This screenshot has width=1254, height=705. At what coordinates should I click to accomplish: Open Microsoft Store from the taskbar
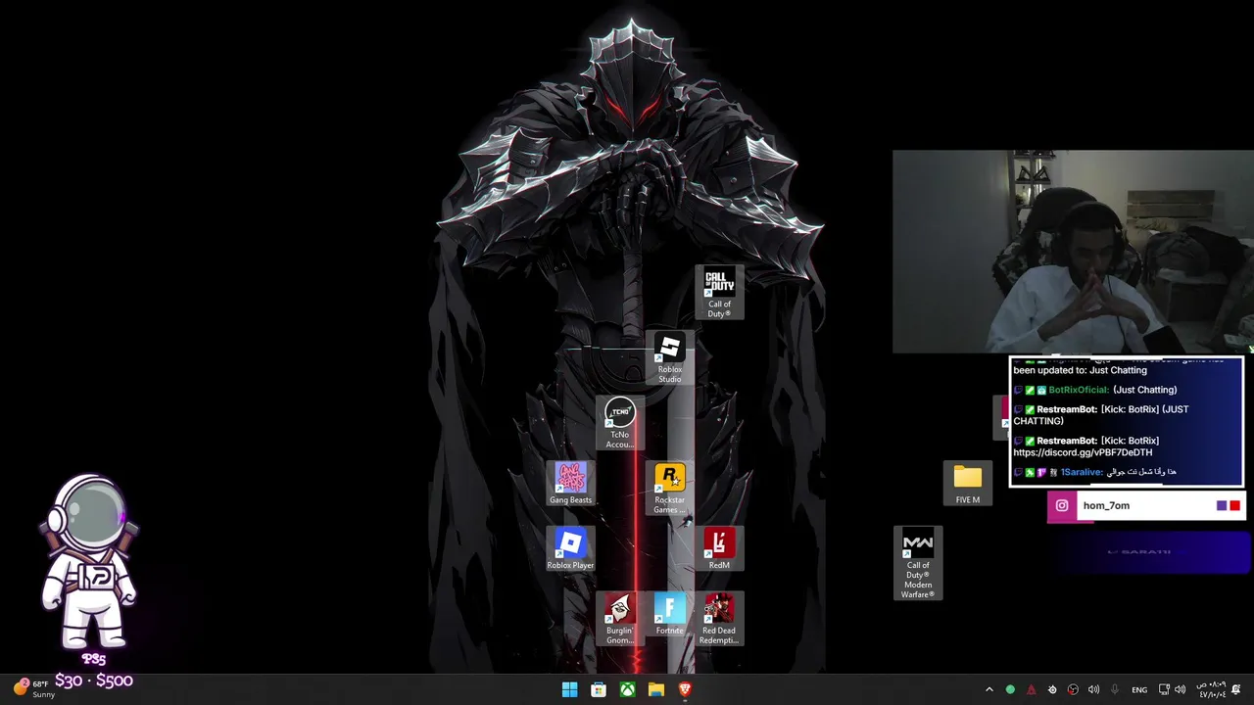(x=598, y=689)
